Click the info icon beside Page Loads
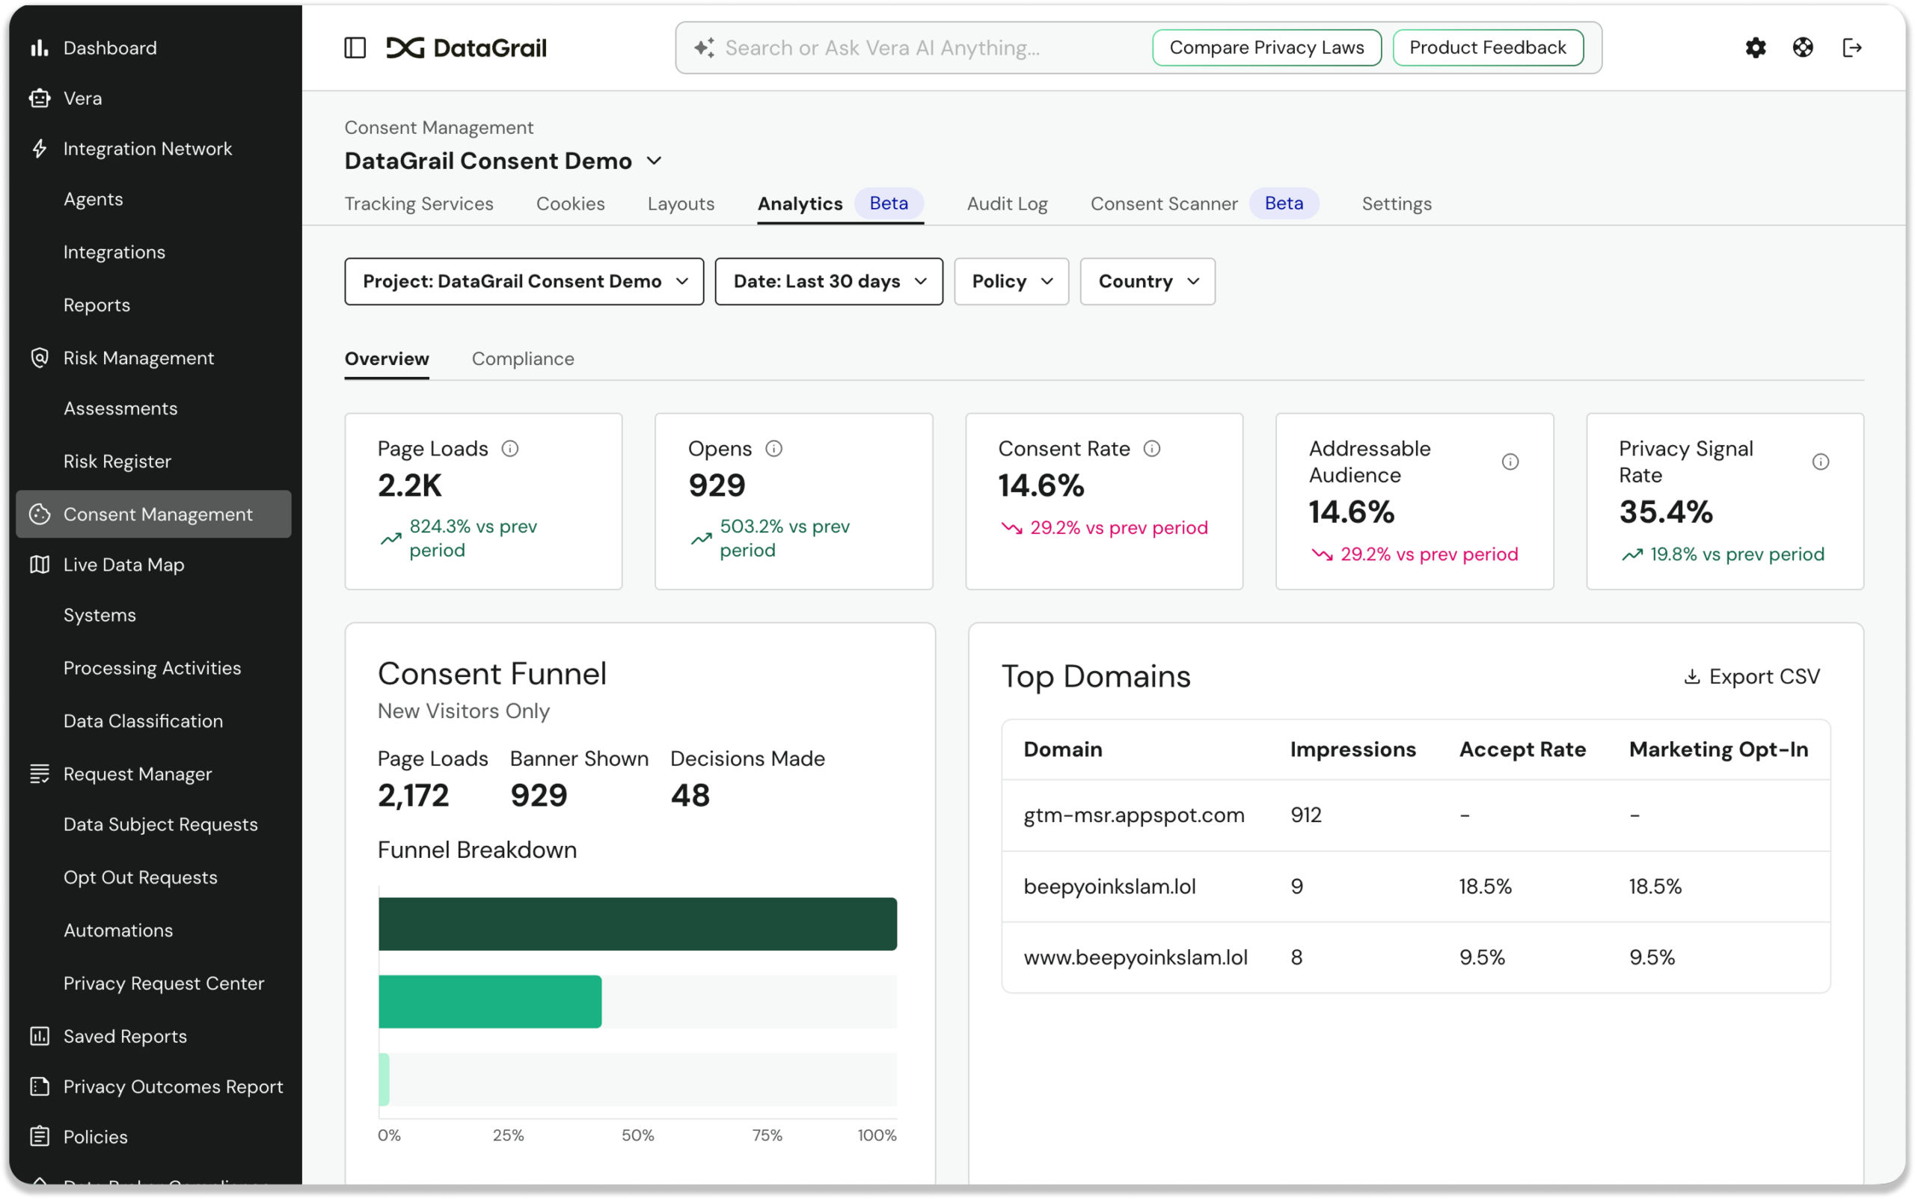 (x=510, y=449)
